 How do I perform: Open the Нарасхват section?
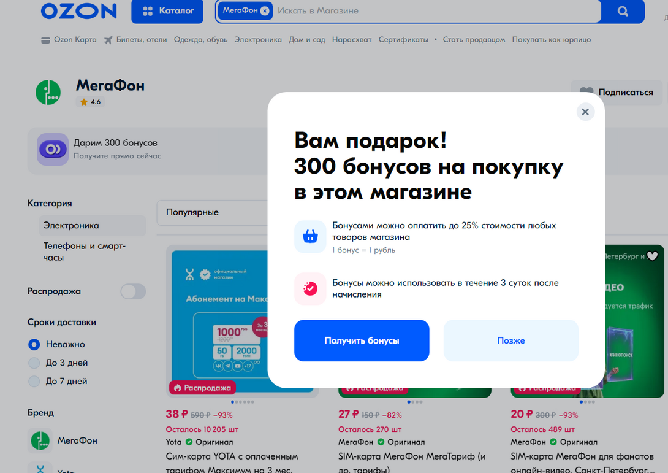[352, 39]
